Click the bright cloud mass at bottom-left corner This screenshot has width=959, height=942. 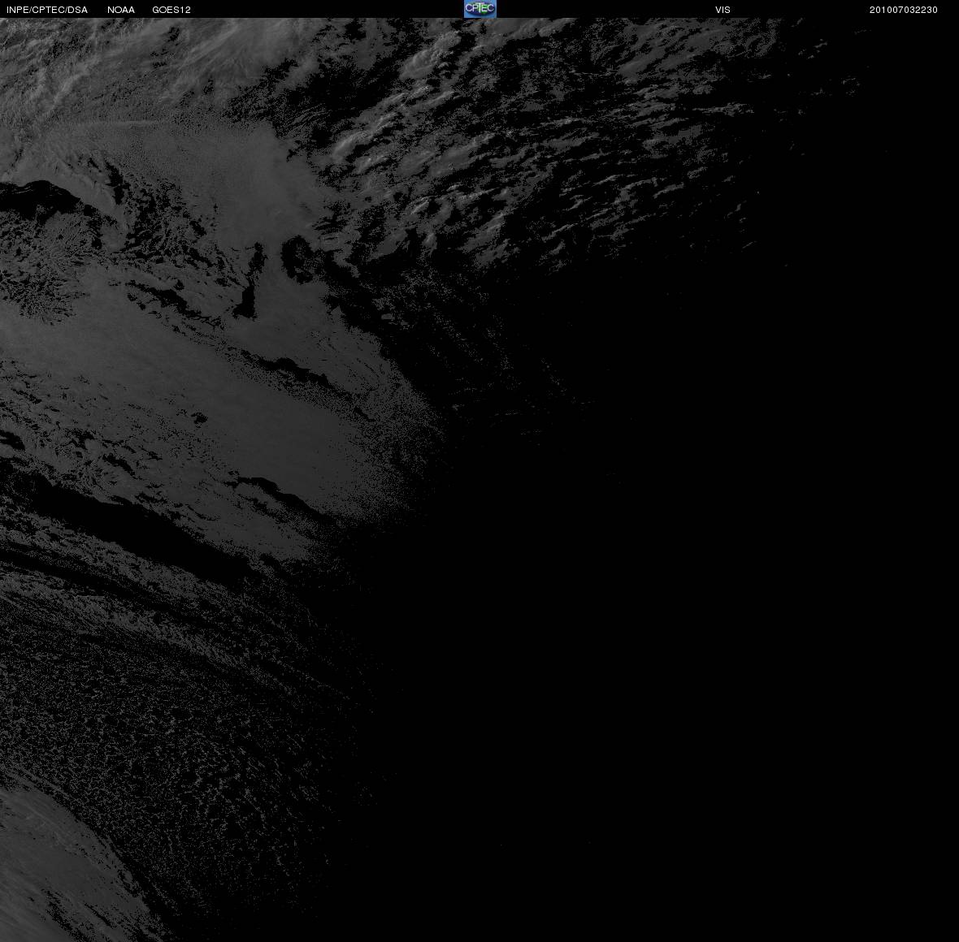pyautogui.click(x=61, y=868)
